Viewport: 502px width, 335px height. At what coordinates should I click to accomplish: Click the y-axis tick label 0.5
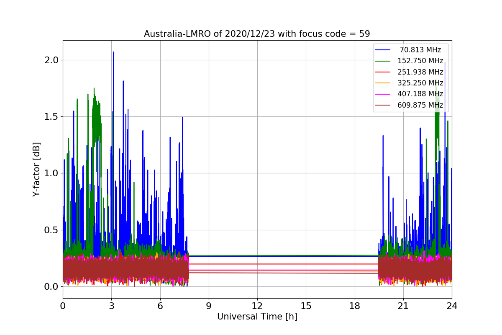52,230
